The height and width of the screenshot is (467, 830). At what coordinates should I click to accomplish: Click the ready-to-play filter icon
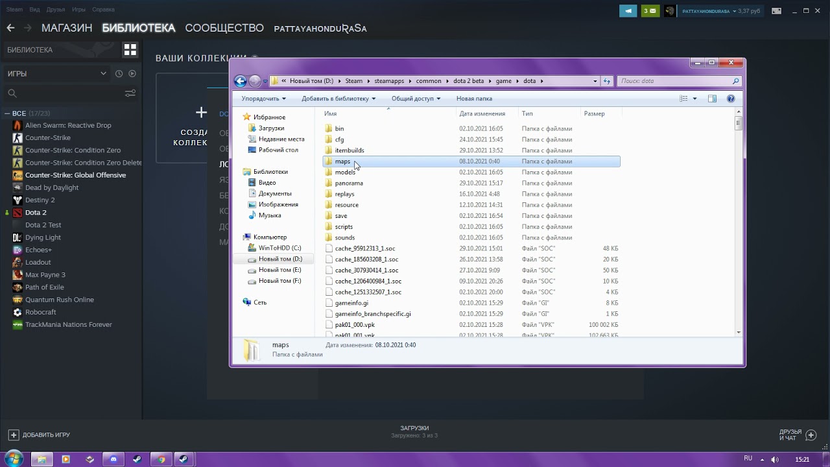(x=132, y=74)
